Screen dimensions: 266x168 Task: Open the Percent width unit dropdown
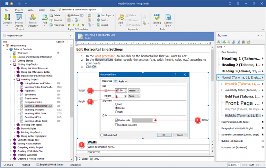tap(134, 90)
